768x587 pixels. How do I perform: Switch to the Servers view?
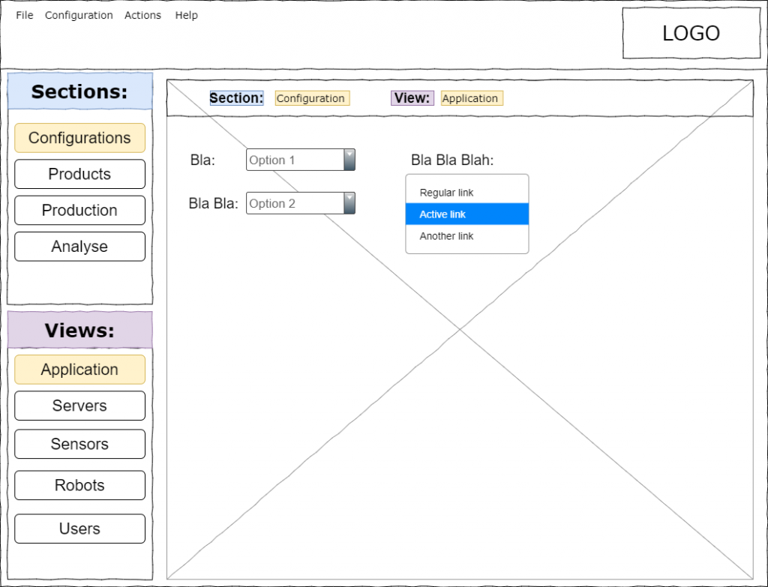[x=79, y=406]
